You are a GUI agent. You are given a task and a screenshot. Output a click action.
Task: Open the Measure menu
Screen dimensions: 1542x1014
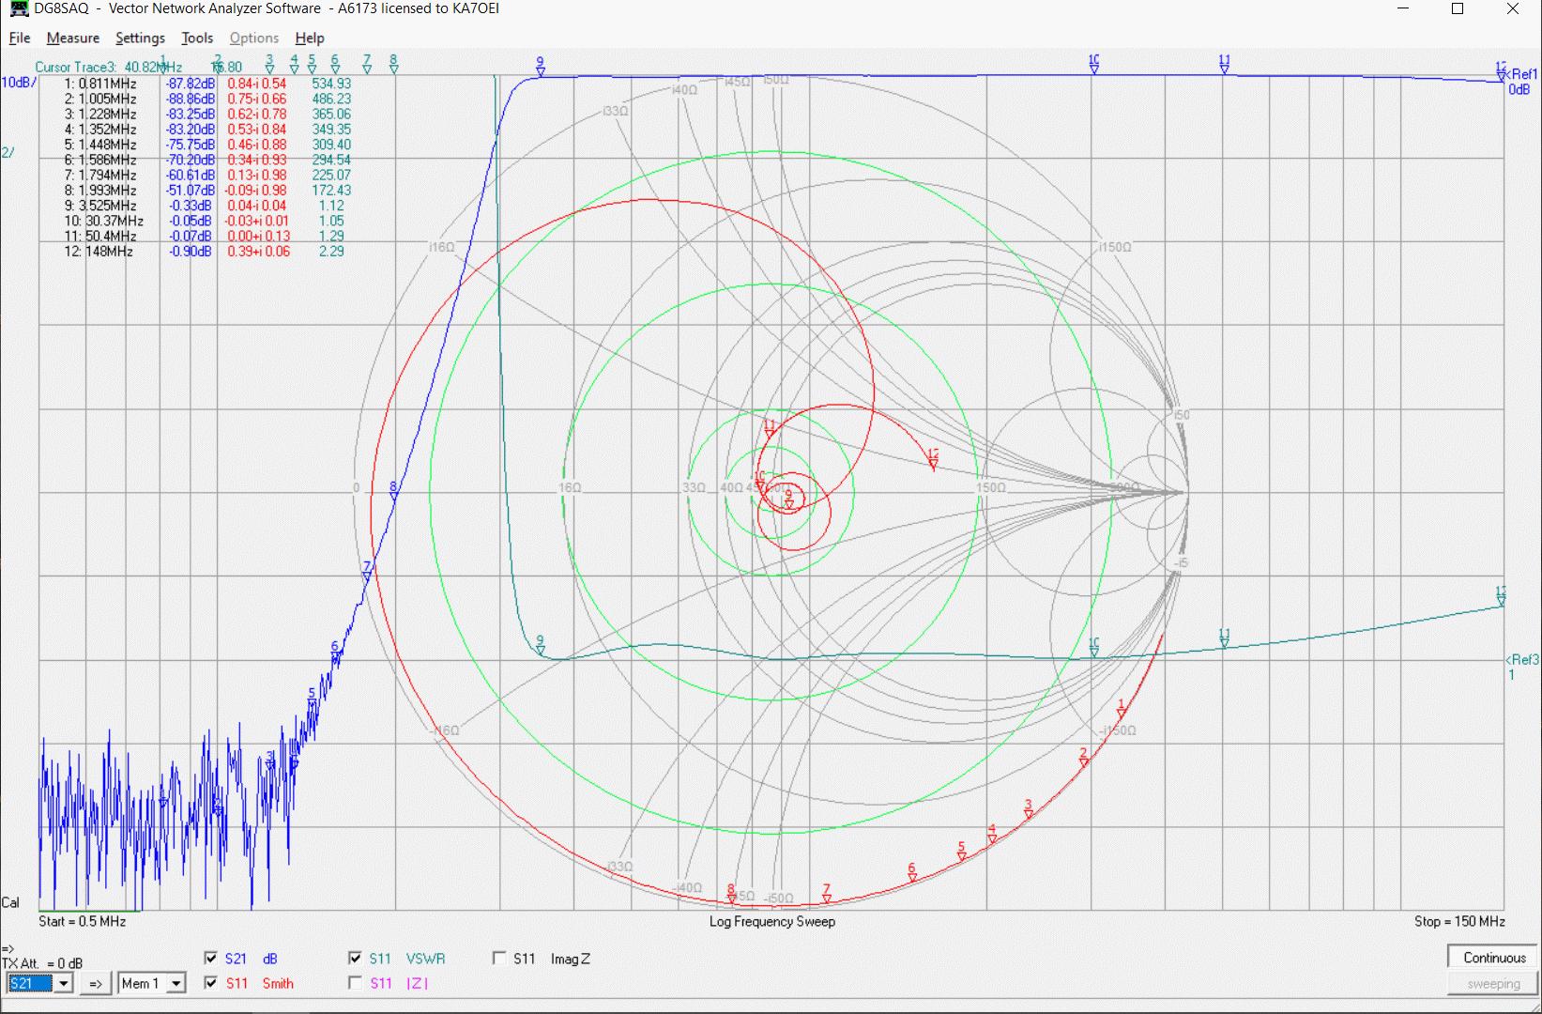pos(73,38)
